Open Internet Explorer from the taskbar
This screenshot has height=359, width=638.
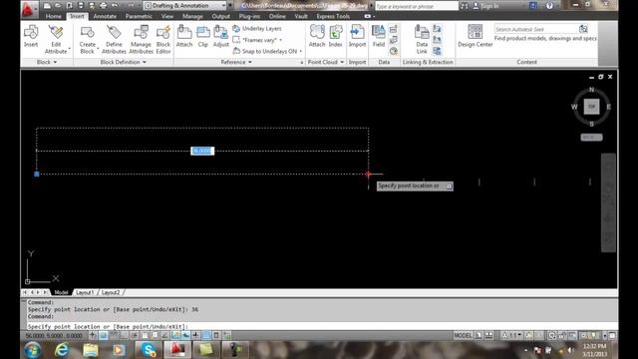coord(62,350)
